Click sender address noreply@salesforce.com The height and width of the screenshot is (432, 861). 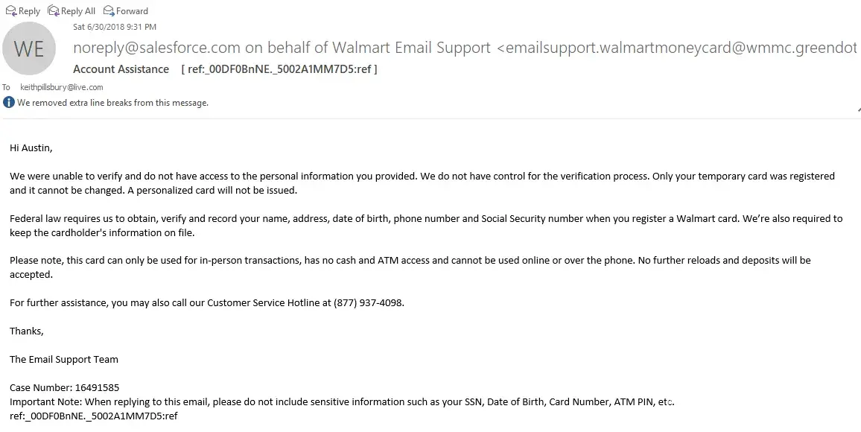tap(156, 48)
